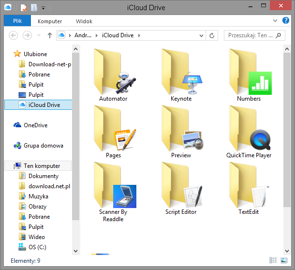
Task: Open Dokumenty under Ten komputer
Action: 39,176
